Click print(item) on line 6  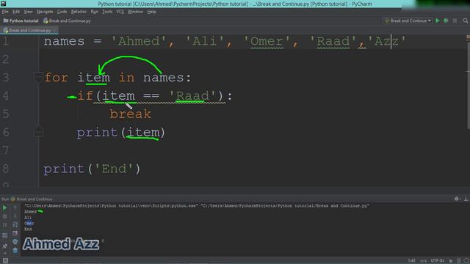point(120,132)
